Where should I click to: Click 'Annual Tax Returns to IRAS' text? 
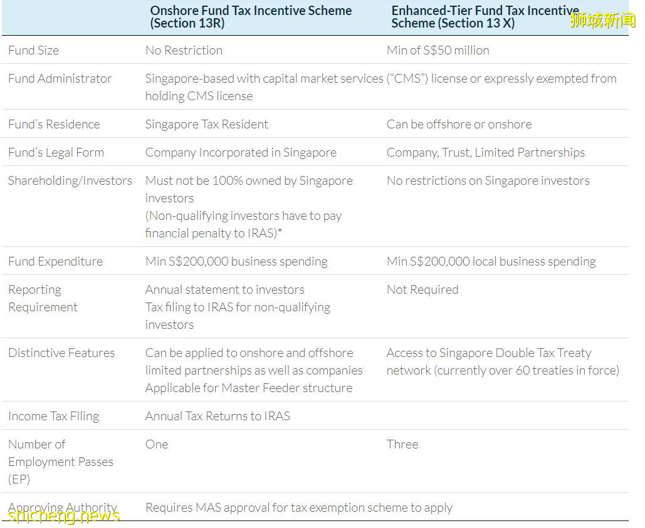(x=218, y=416)
